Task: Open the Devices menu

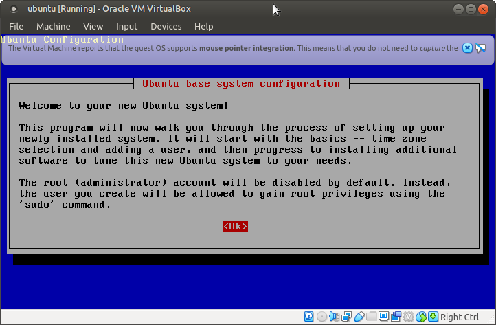Action: pos(166,26)
